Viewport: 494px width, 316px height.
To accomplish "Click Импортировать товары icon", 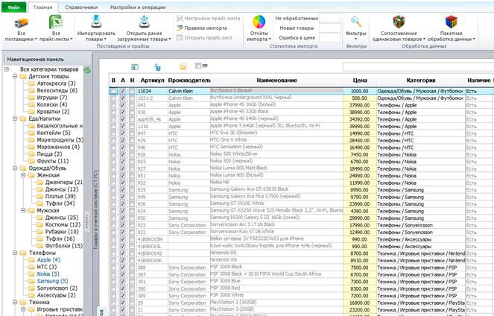I will pos(96,22).
